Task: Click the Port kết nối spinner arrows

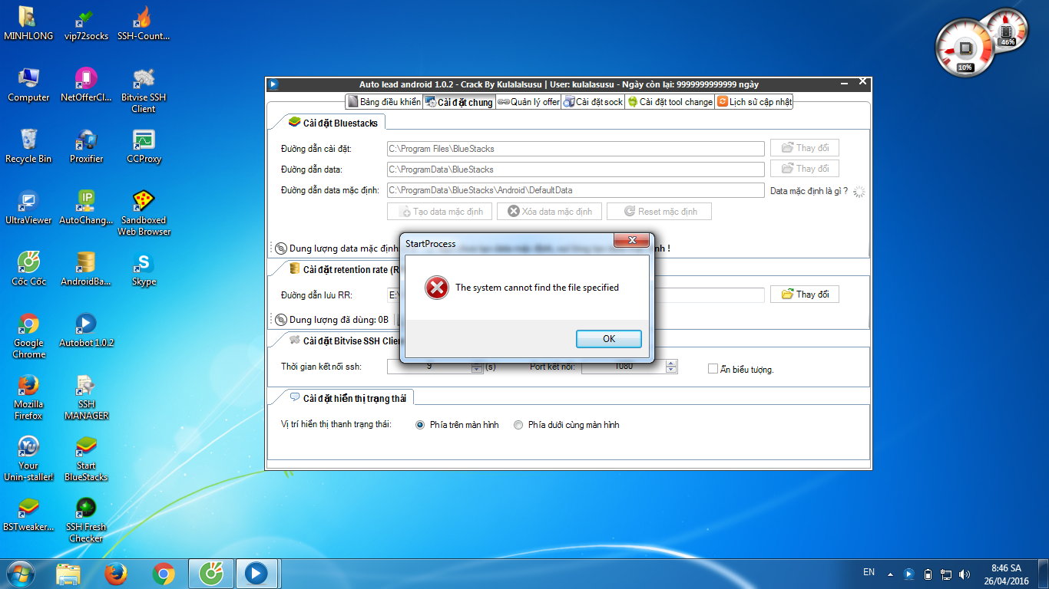Action: point(672,367)
